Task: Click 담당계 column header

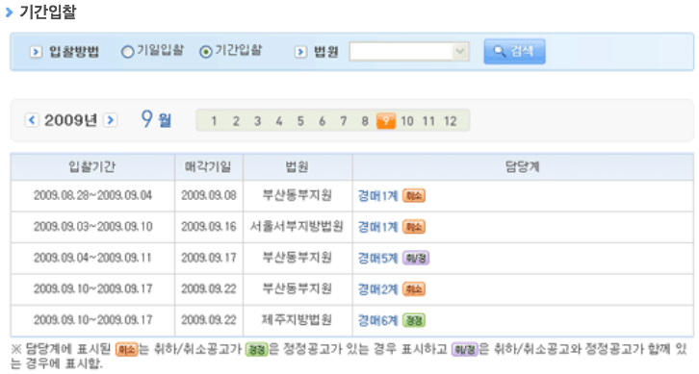Action: click(x=523, y=167)
